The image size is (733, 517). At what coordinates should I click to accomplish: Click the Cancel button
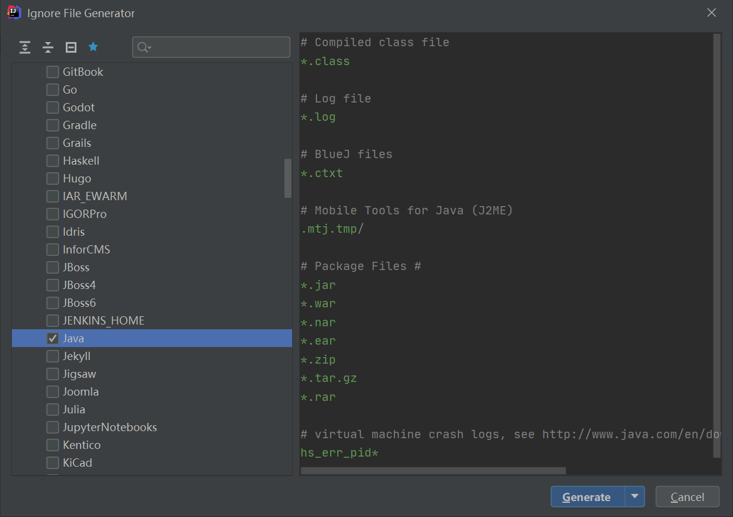pyautogui.click(x=687, y=497)
